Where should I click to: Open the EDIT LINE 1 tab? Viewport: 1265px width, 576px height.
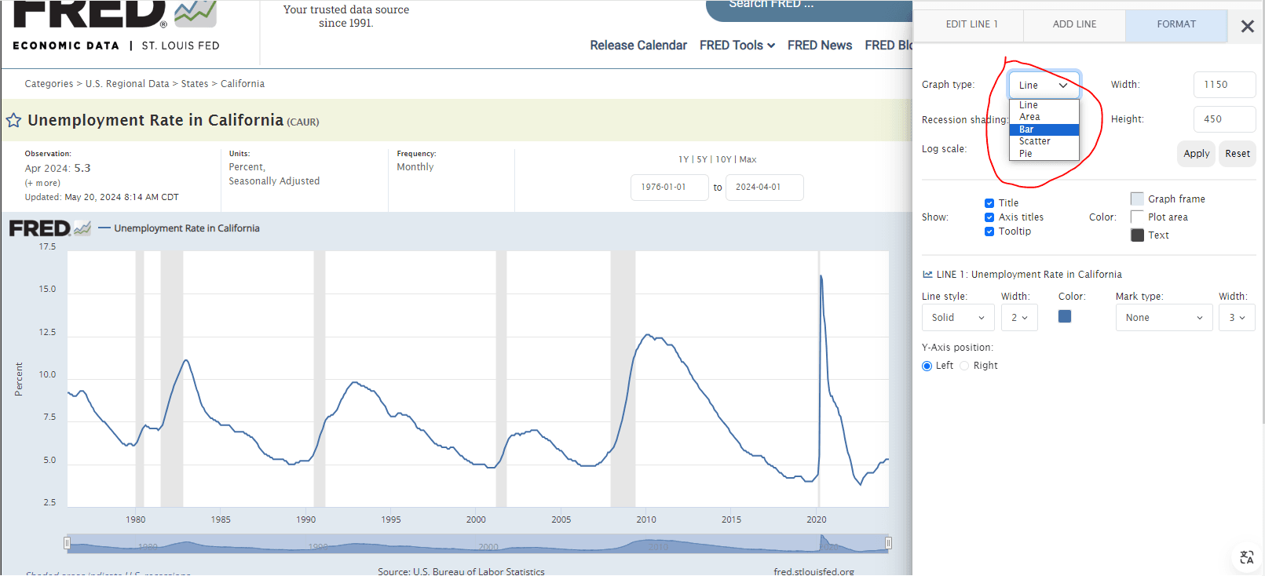[x=971, y=25]
